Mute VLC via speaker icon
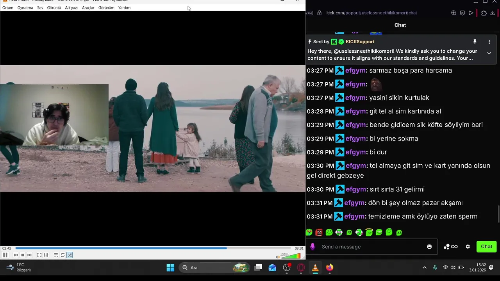The width and height of the screenshot is (500, 281). 278,257
